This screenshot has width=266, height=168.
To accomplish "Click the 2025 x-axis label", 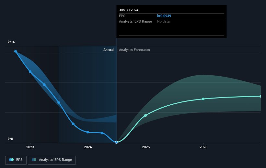I will (146, 147).
